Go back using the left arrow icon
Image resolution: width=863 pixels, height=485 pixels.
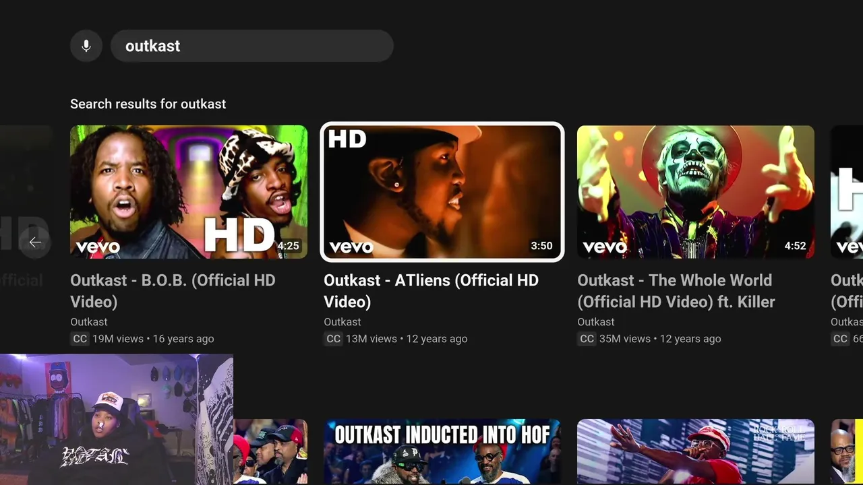[x=35, y=243]
